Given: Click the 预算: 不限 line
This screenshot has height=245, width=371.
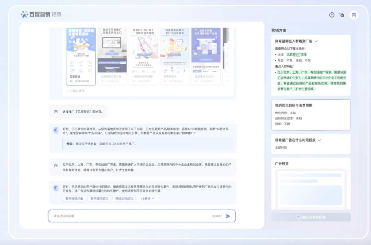Looking at the screenshot, I should [282, 124].
